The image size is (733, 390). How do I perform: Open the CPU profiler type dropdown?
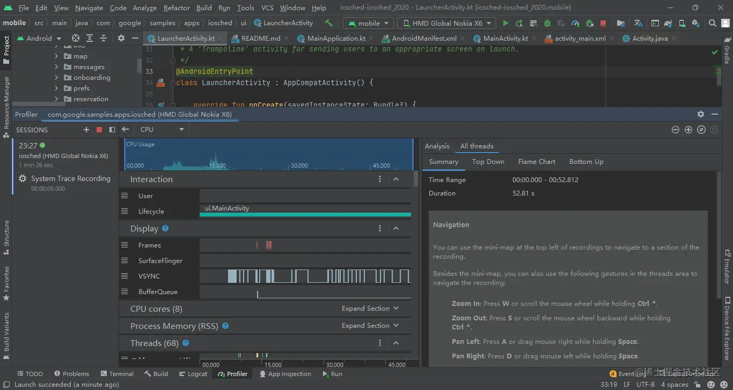click(162, 129)
